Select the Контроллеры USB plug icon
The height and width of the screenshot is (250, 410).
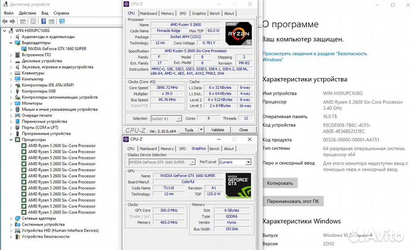18,91
